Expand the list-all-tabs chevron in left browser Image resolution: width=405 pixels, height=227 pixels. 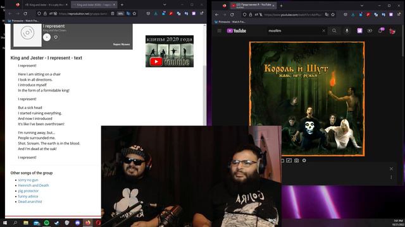coord(165,4)
